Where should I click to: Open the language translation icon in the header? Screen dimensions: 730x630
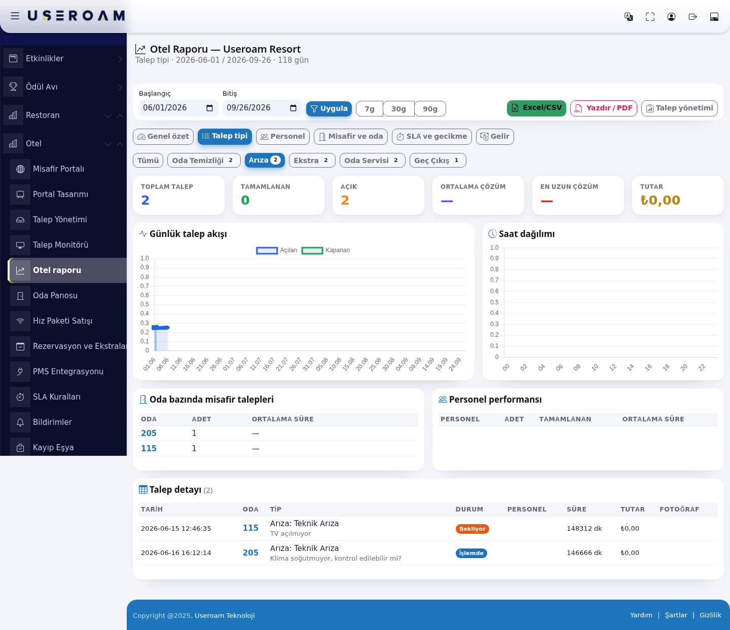[629, 17]
